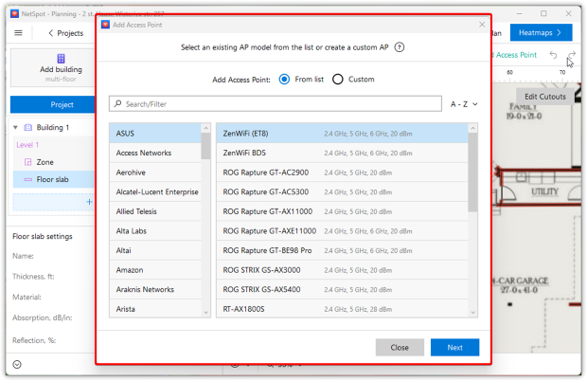The width and height of the screenshot is (587, 381).
Task: Click the Add building grid icon
Action: pyautogui.click(x=61, y=59)
